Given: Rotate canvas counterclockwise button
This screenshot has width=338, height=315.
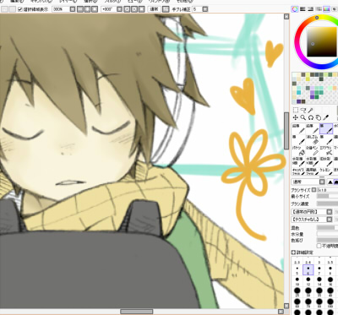Looking at the screenshot, I should pos(127,9).
